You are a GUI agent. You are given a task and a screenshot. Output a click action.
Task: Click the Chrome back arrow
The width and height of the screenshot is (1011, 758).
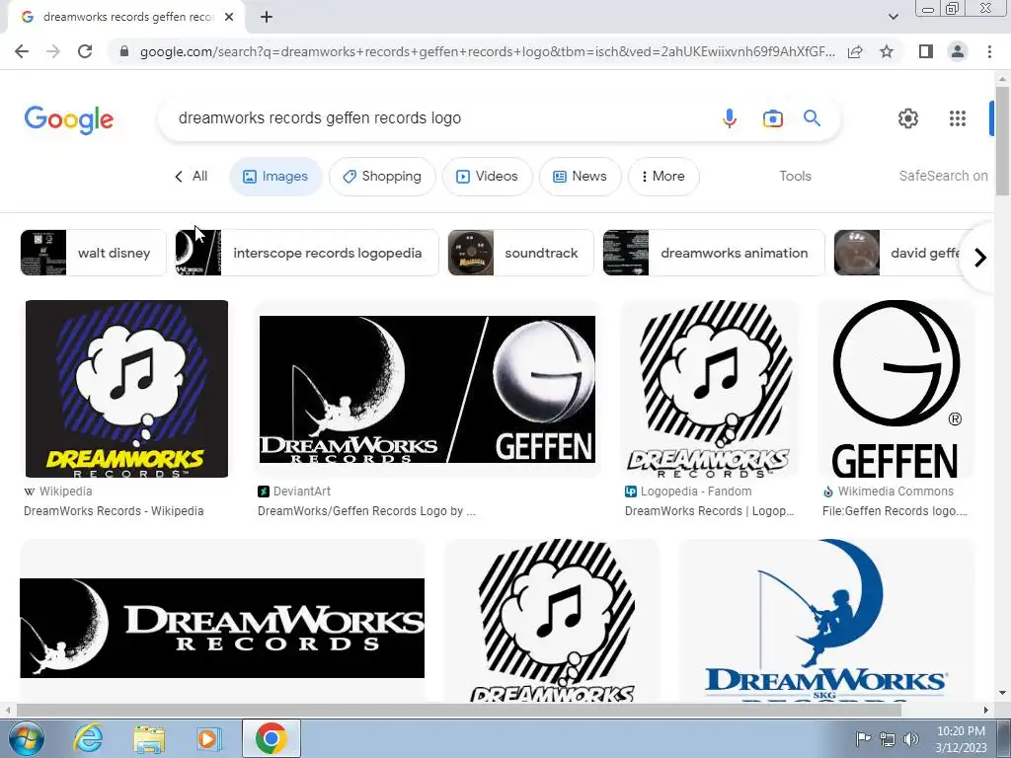point(22,51)
